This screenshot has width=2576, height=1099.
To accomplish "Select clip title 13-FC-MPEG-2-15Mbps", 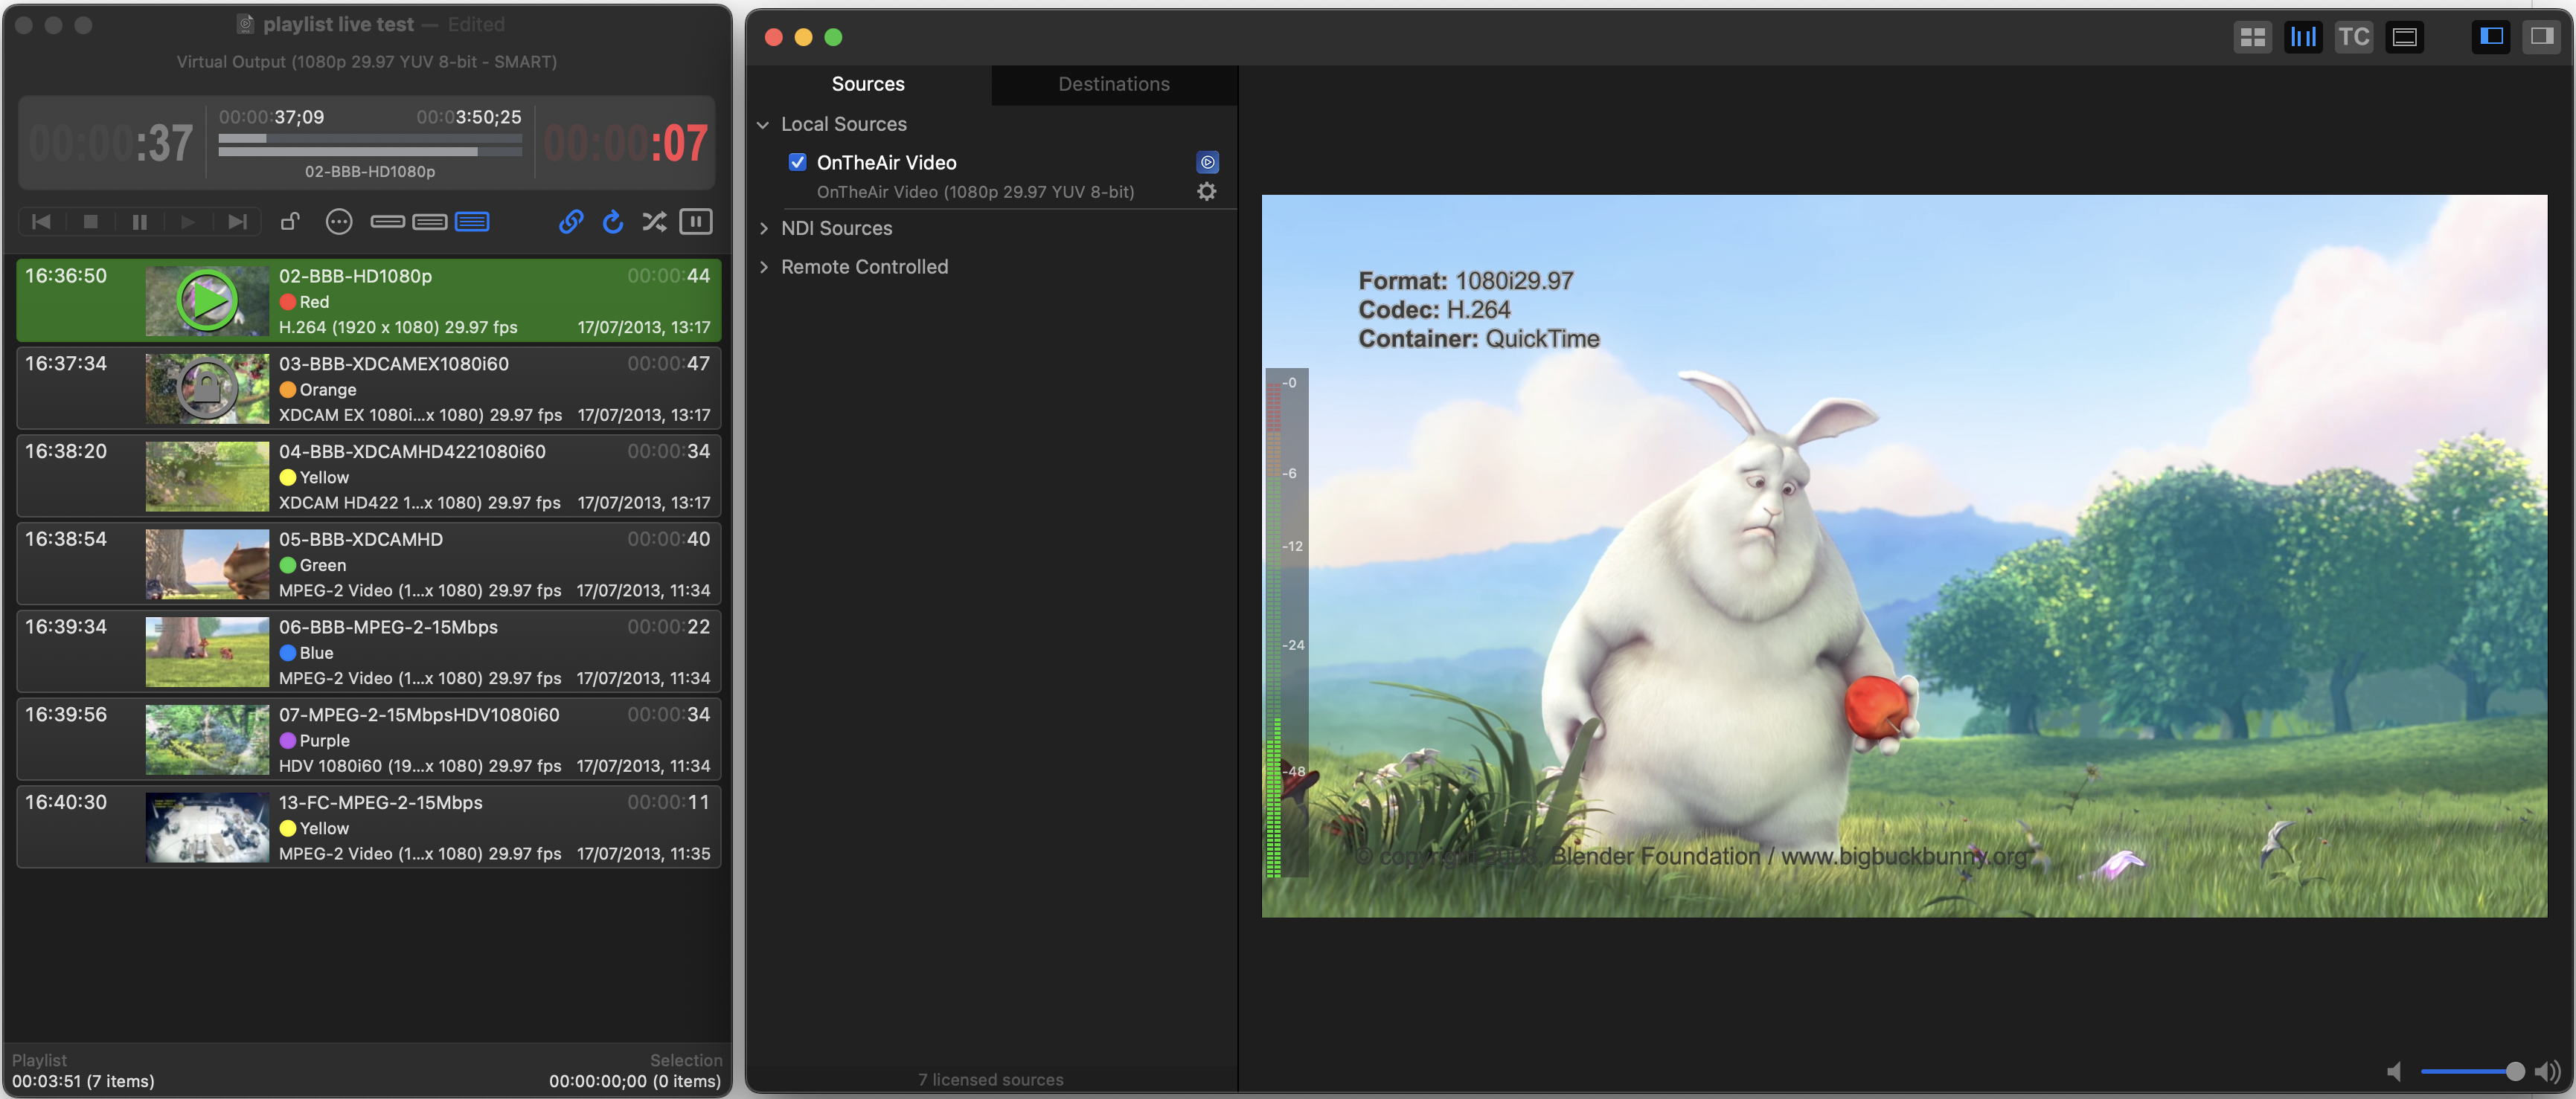I will coord(381,802).
